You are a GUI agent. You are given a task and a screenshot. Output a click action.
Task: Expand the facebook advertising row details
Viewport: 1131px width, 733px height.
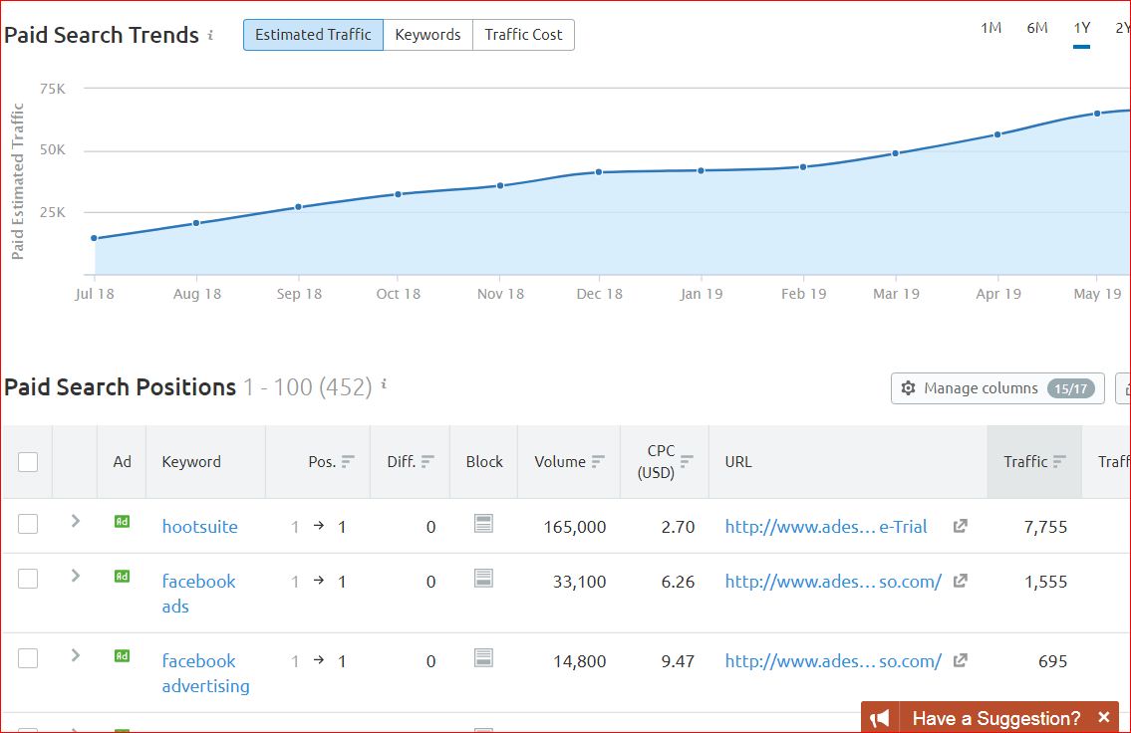click(x=75, y=655)
